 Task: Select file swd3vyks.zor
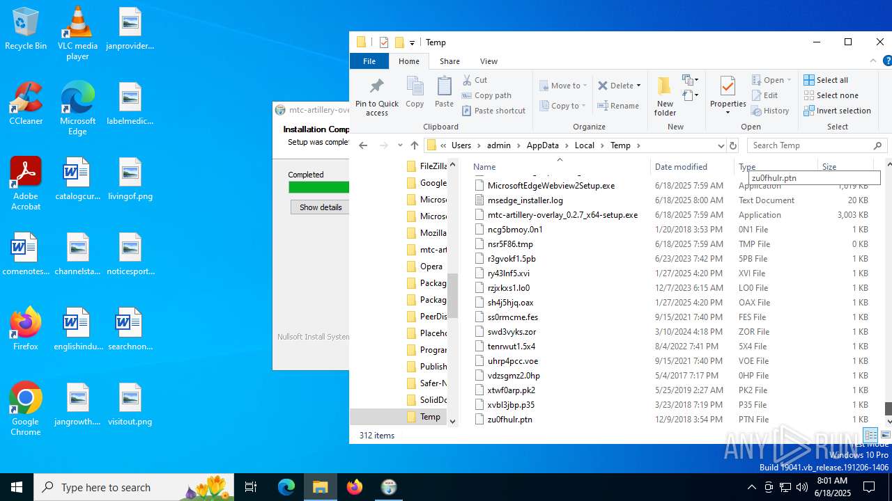tap(512, 332)
